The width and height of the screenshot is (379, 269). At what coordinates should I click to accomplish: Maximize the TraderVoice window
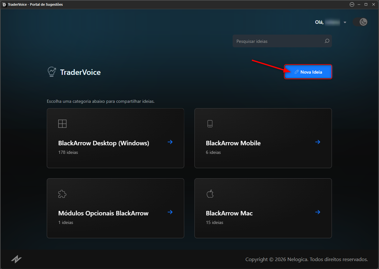(366, 4)
